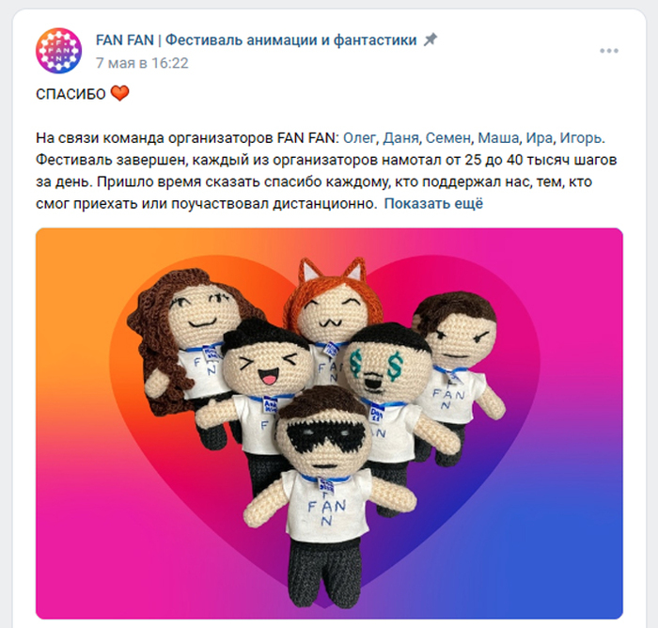The height and width of the screenshot is (628, 658).
Task: Open Маша's profile mention
Action: pos(498,137)
